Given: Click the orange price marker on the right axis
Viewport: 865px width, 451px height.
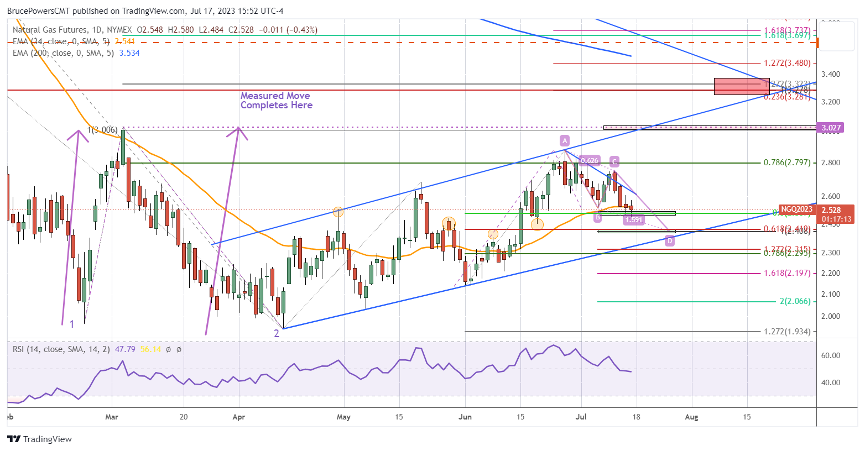Looking at the screenshot, I should (x=818, y=42).
